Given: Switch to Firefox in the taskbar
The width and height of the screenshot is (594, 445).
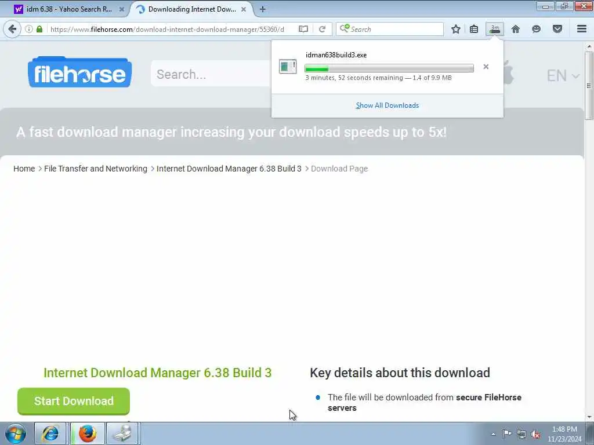Looking at the screenshot, I should click(x=87, y=433).
